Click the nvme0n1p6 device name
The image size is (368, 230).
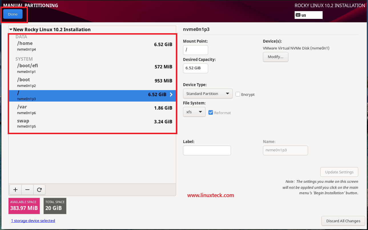click(27, 113)
